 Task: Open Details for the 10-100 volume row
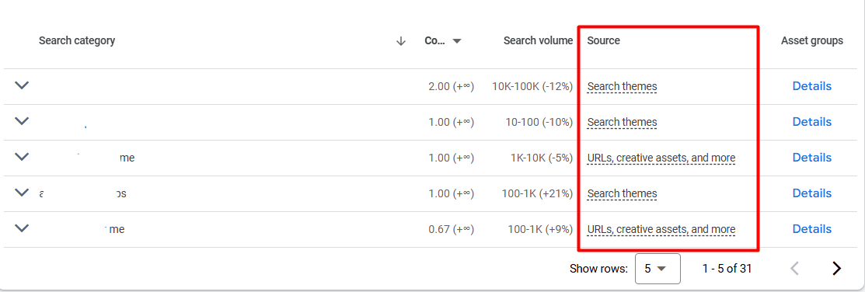pos(811,122)
